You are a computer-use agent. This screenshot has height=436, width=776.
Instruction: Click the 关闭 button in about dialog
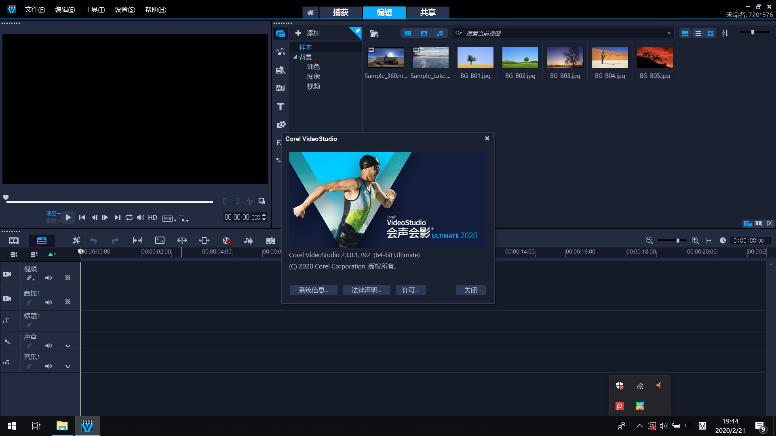[x=470, y=290]
